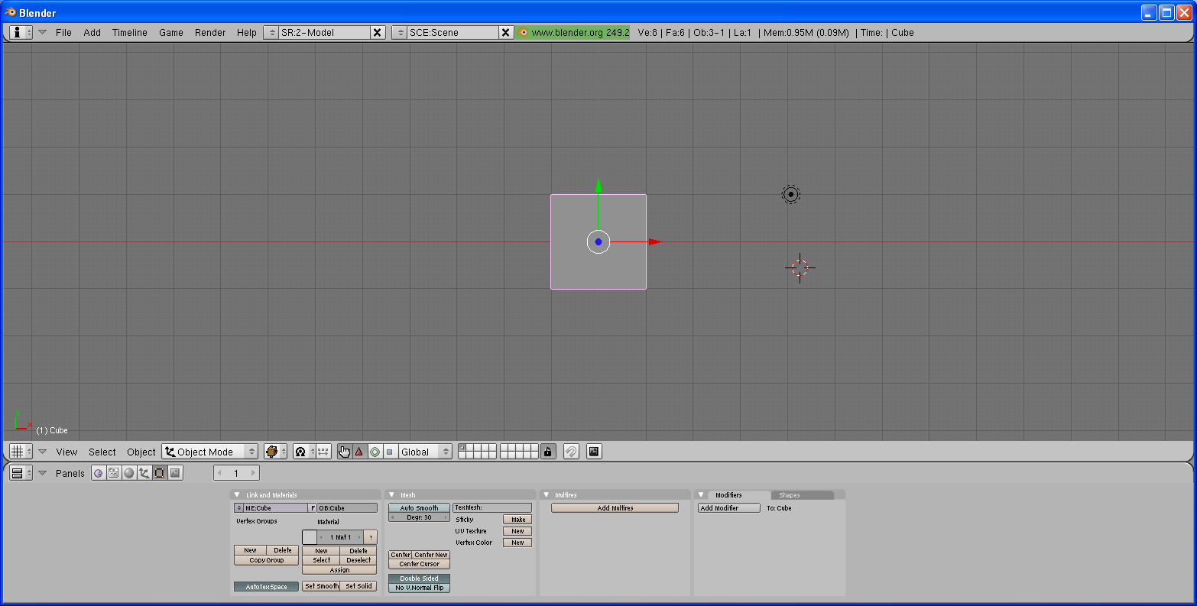1197x606 pixels.
Task: Enable the rotate manipulator handle
Action: (375, 451)
